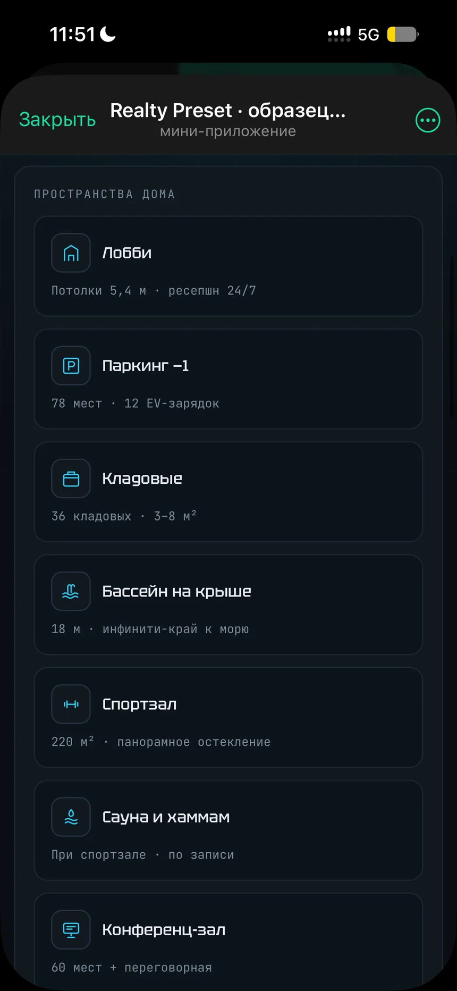Tap the Кладовые storage box icon

pos(71,478)
